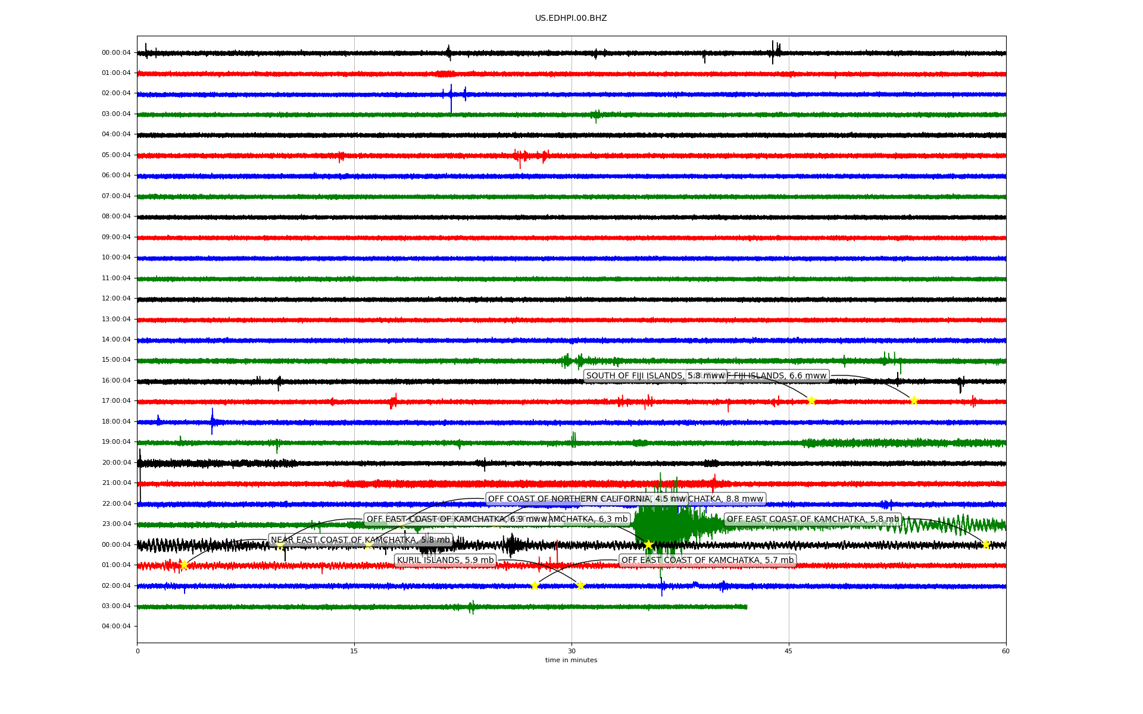Click the star linked to OFF EAST COAST 5.8 mb
The image size is (1143, 714).
tap(985, 544)
